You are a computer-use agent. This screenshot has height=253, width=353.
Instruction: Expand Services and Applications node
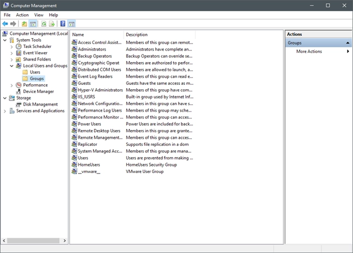5,111
